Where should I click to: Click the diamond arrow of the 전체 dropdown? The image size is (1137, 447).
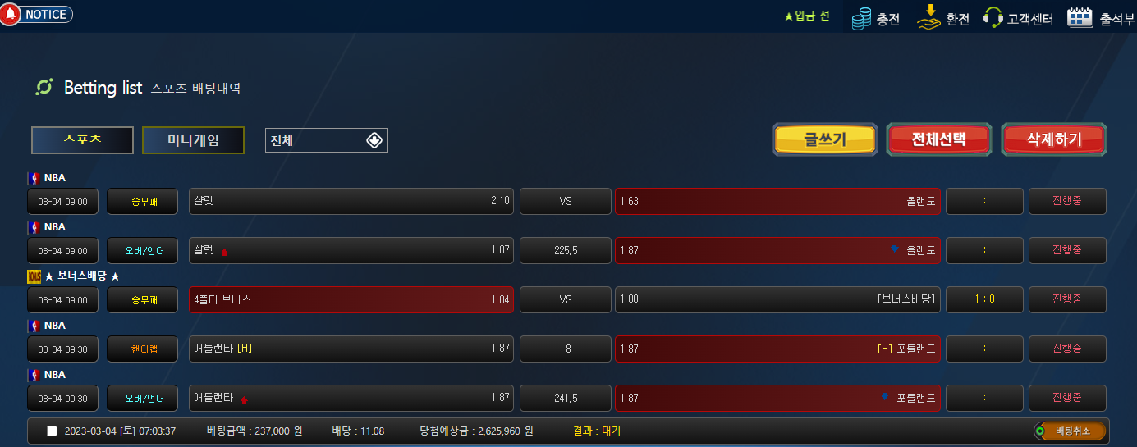pos(374,140)
